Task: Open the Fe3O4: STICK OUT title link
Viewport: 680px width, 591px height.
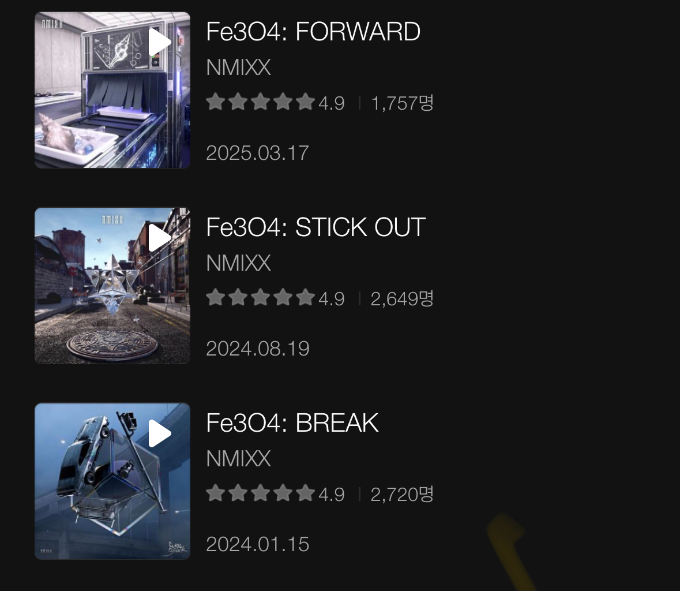Action: tap(315, 227)
